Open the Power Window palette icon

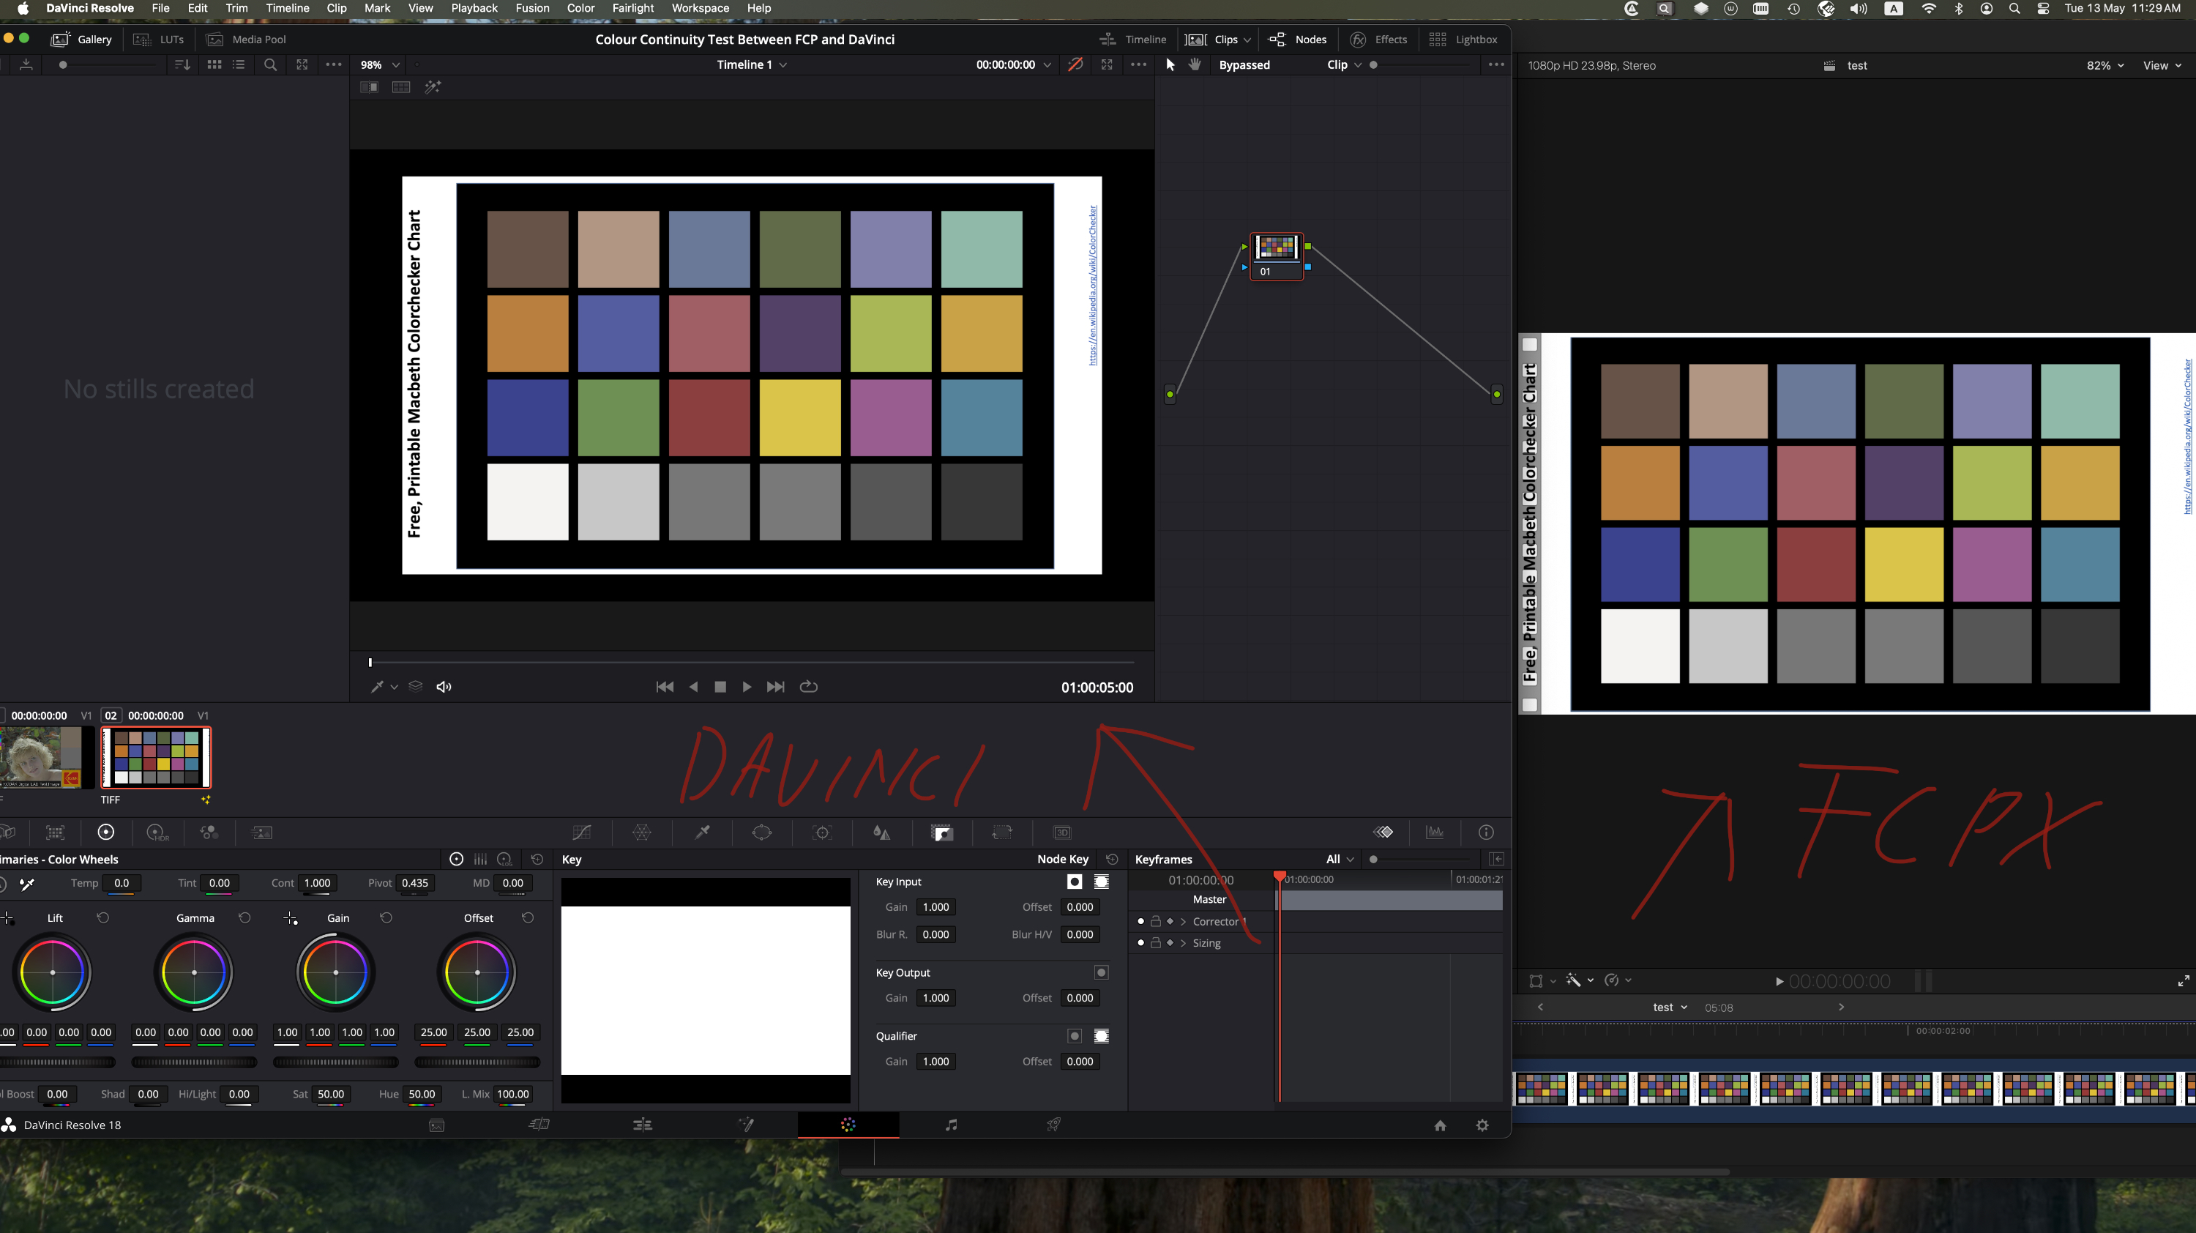[762, 832]
